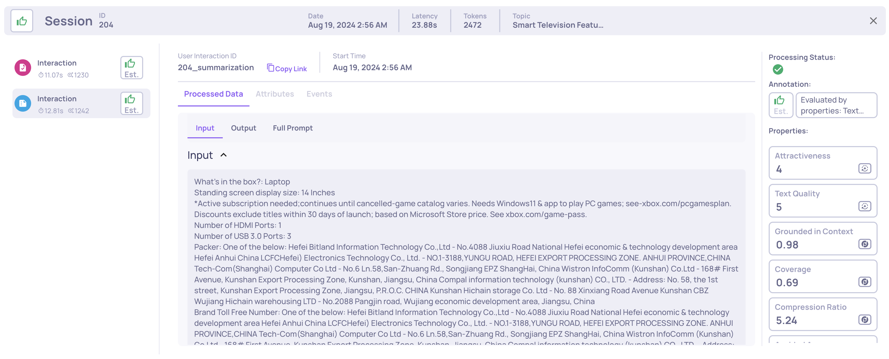Open the Output sub-tab
Screen dimensions: 889x359
tap(243, 128)
